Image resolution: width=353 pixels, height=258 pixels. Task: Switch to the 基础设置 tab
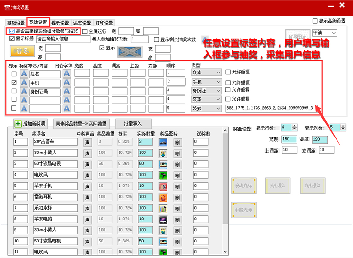(x=16, y=23)
